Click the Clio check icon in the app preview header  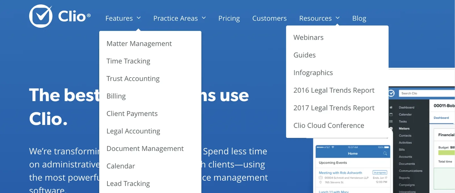(392, 93)
